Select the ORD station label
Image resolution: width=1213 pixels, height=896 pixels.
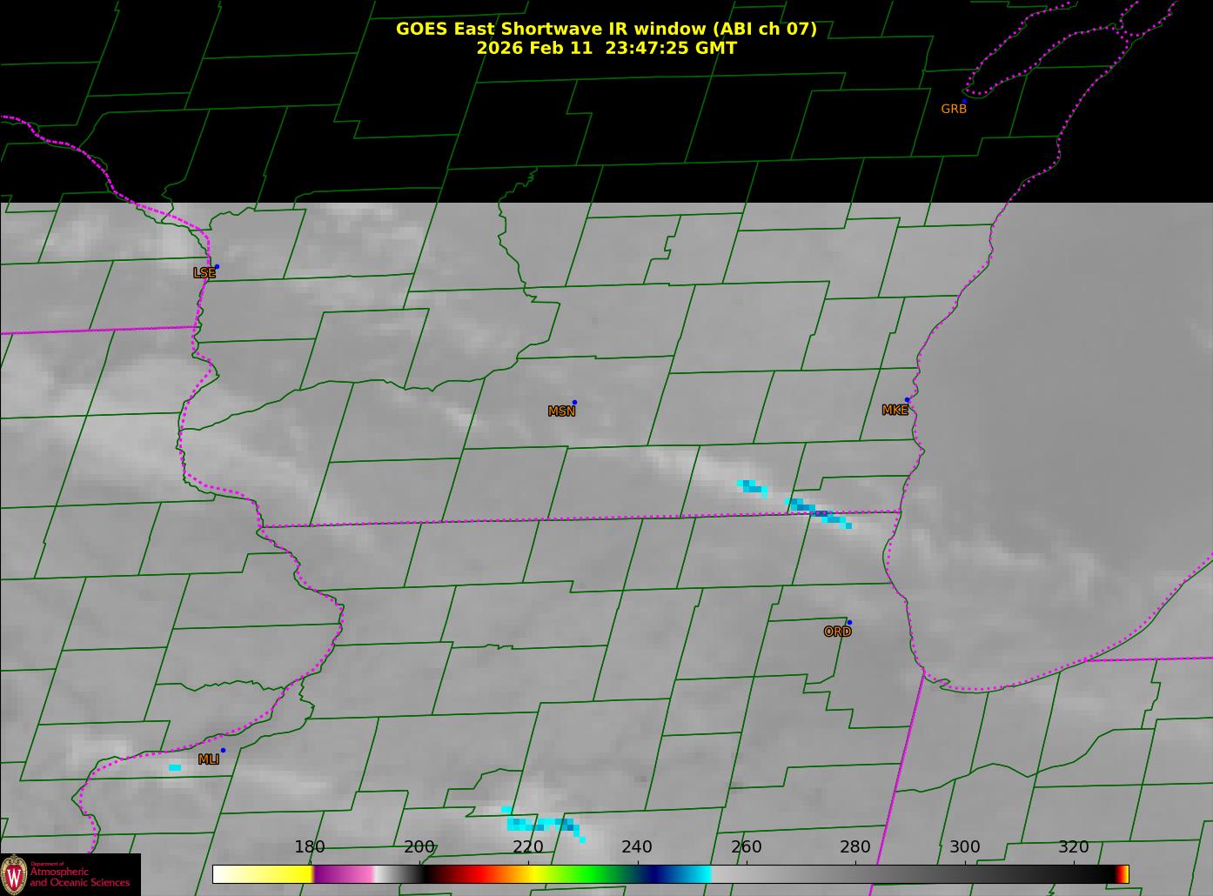837,632
